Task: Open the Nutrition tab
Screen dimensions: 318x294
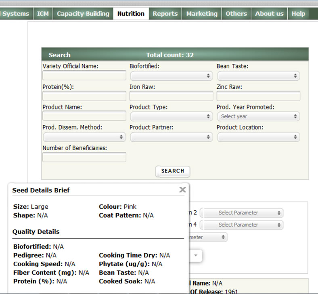Action: coord(131,14)
